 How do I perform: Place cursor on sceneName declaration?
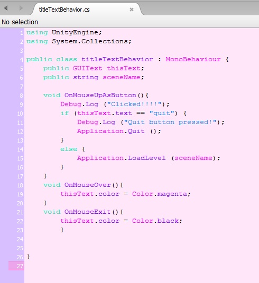click(122, 77)
